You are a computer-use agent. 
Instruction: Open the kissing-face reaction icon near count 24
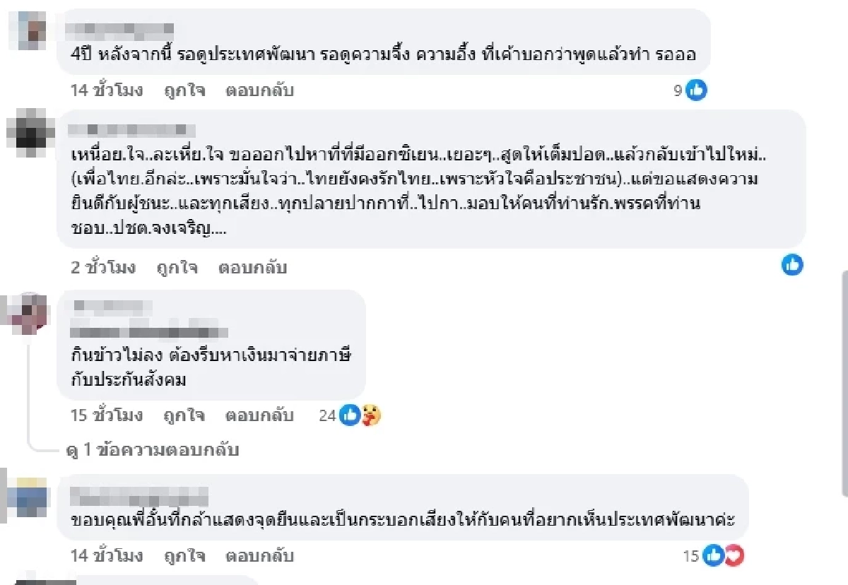tap(370, 416)
